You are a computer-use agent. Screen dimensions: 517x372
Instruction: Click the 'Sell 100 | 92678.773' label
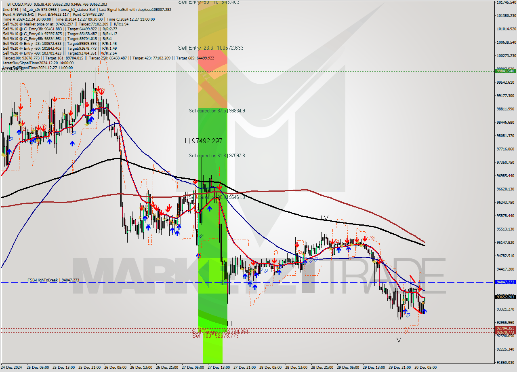point(215,336)
